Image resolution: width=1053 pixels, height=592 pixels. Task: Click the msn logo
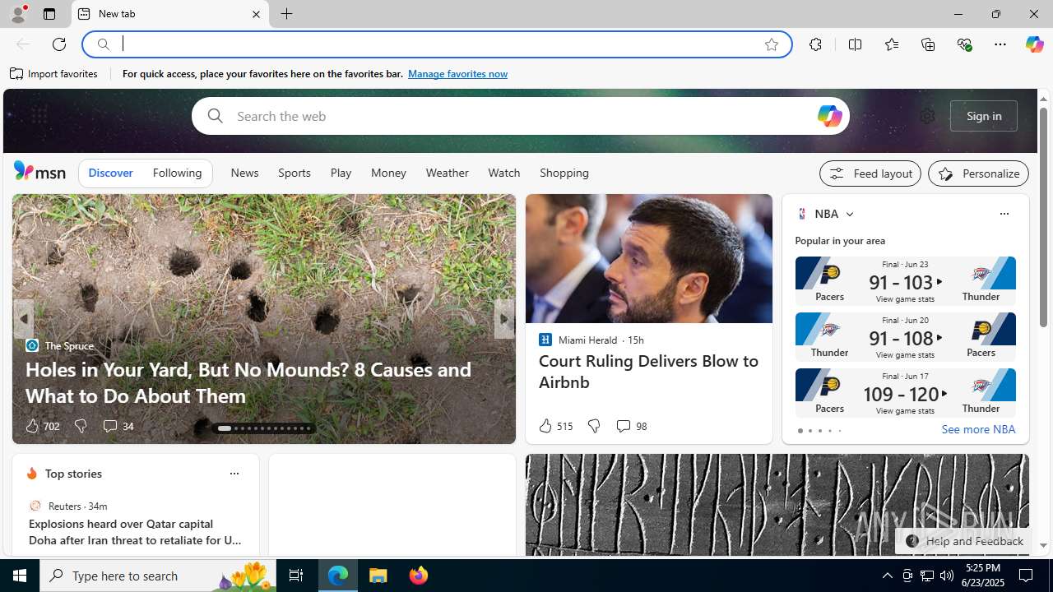39,171
